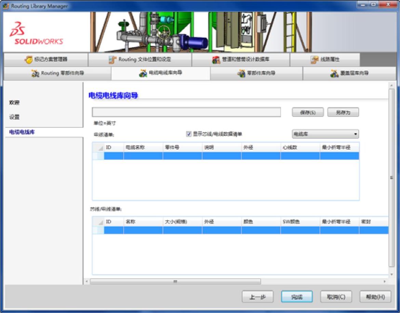Toggle the 显示芯线/电线数据清单 checkbox
This screenshot has width=400, height=313.
tap(189, 134)
